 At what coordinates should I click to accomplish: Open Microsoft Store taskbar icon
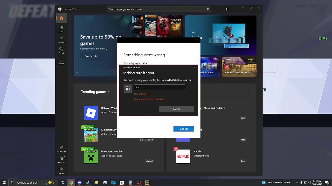coord(122,183)
